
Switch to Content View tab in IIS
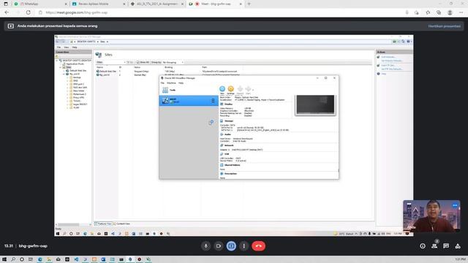pyautogui.click(x=122, y=224)
